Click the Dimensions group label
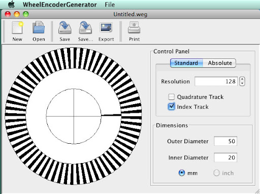The height and width of the screenshot is (194, 260). pos(172,125)
